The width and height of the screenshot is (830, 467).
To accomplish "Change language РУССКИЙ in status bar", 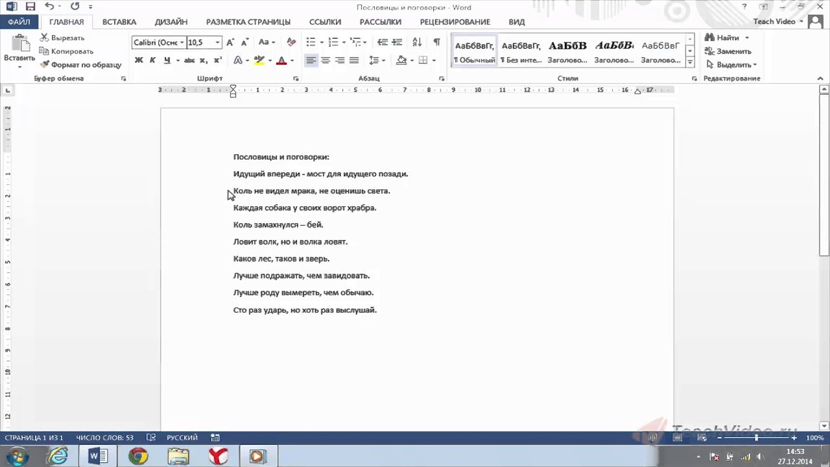I will [x=182, y=438].
